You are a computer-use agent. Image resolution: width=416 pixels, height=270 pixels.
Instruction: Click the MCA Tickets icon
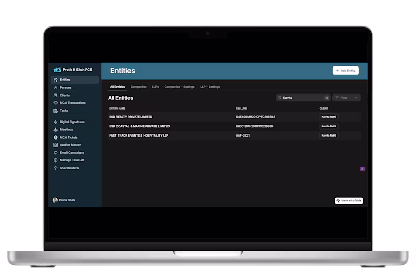56,137
